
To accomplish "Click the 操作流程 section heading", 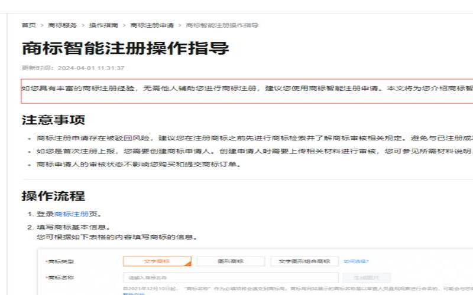I will point(53,196).
